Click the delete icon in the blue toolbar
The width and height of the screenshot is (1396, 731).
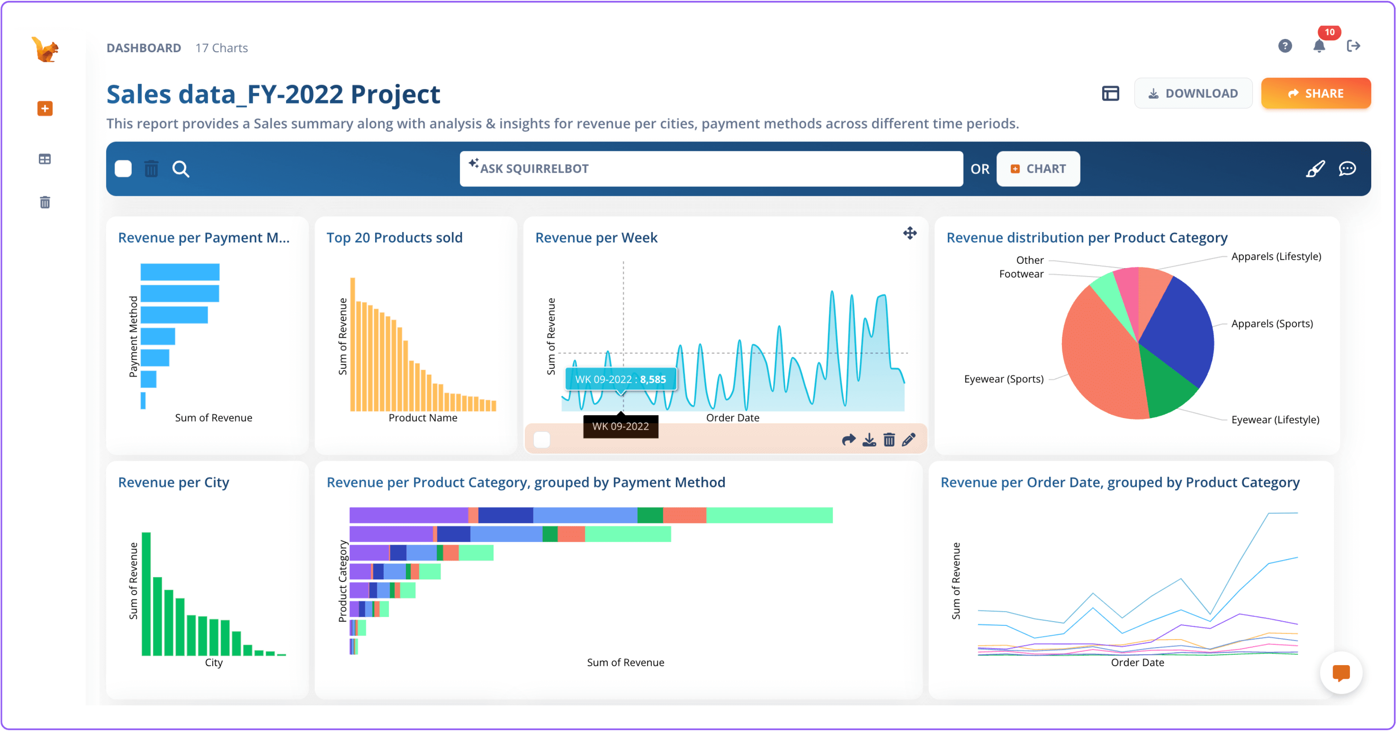151,169
